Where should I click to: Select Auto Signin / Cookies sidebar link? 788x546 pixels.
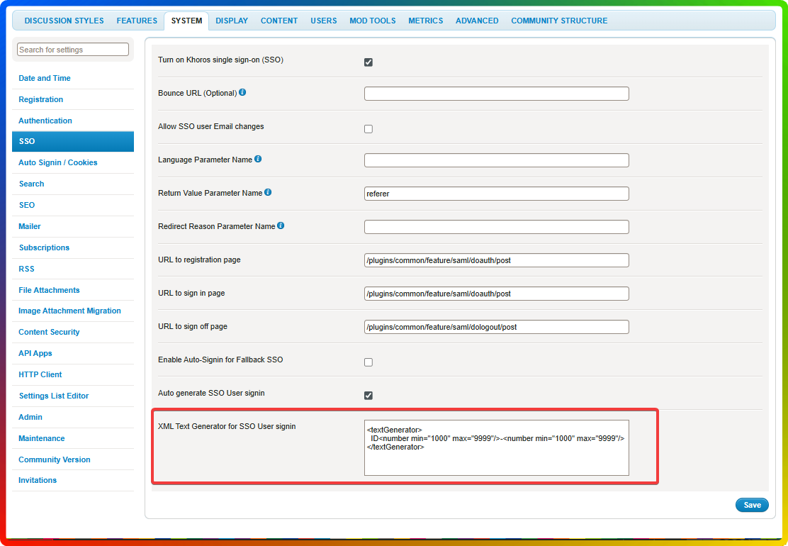tap(58, 162)
